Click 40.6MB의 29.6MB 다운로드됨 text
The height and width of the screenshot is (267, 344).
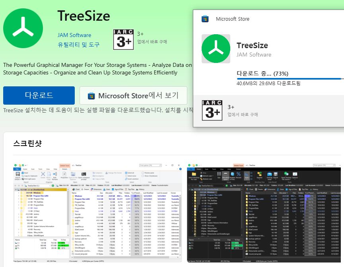click(x=268, y=83)
